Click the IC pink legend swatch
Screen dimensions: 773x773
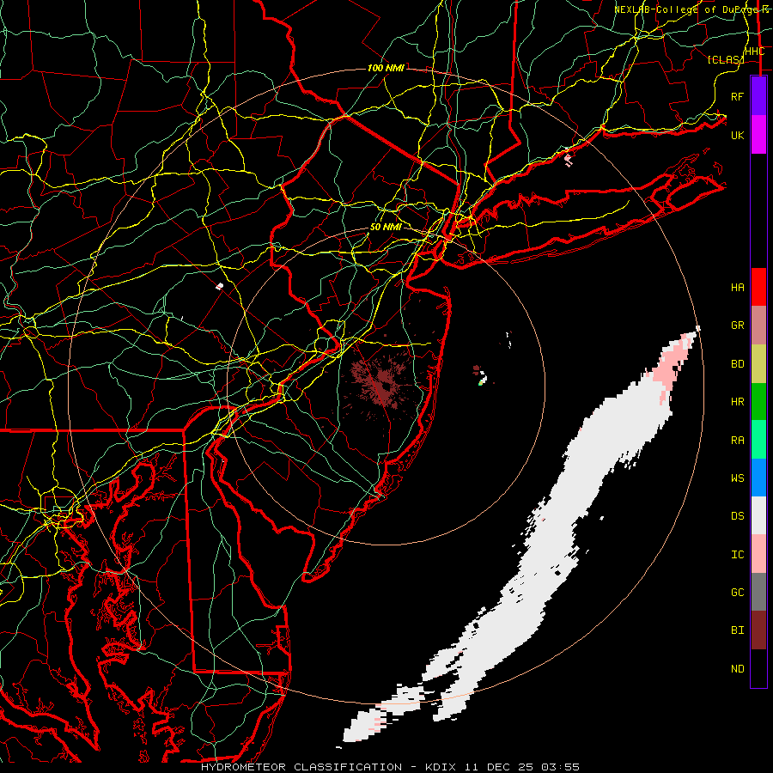click(758, 554)
